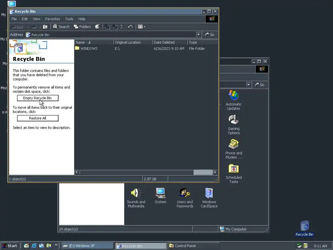Click the first quick launch icon
Screen dimensions: 333x250
(27, 246)
